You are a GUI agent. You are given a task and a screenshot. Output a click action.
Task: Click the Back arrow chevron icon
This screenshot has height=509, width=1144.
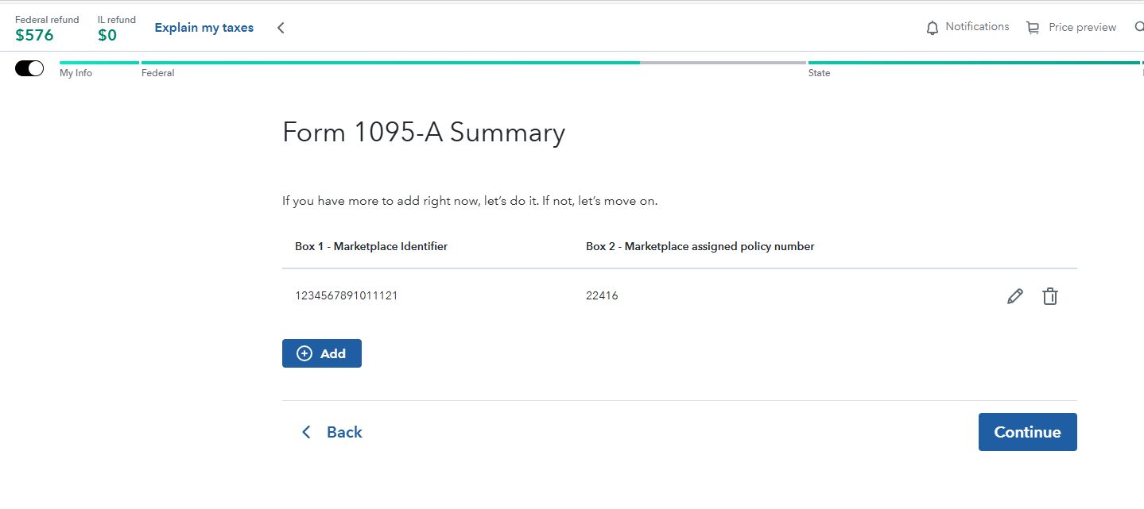point(306,432)
